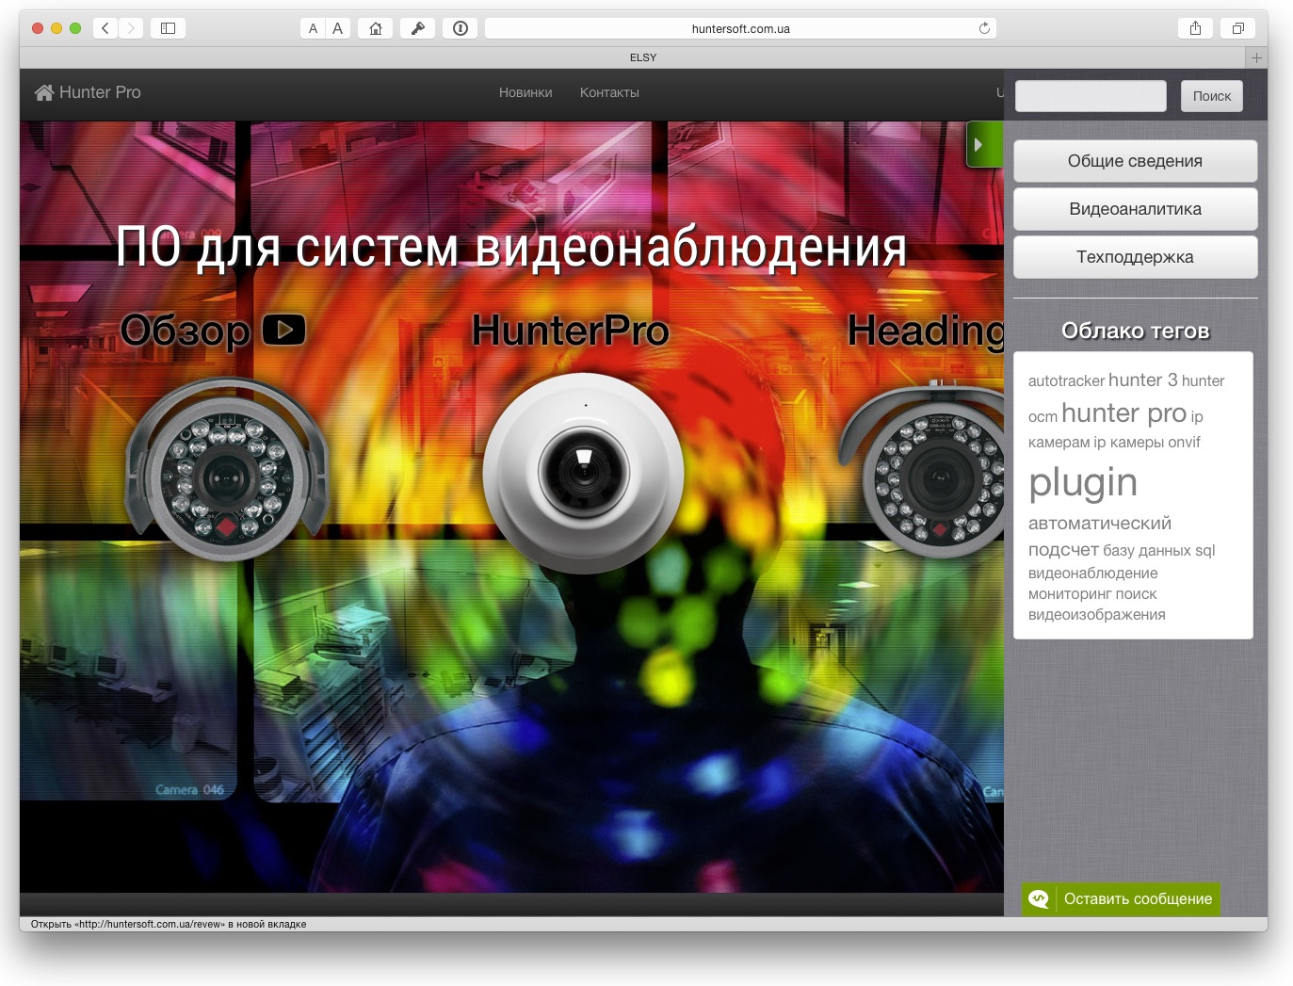Click the Hunter Pro home icon
Image resolution: width=1293 pixels, height=986 pixels.
click(x=44, y=92)
